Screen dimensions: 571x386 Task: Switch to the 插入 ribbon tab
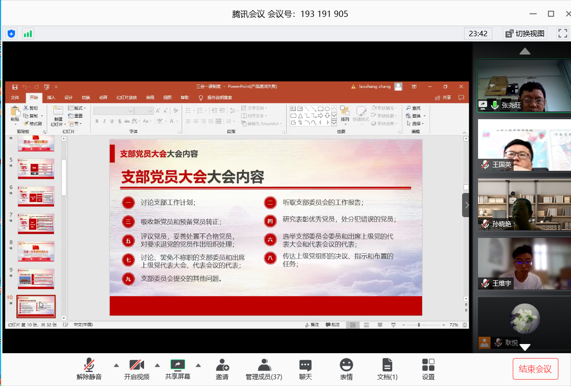pyautogui.click(x=51, y=97)
